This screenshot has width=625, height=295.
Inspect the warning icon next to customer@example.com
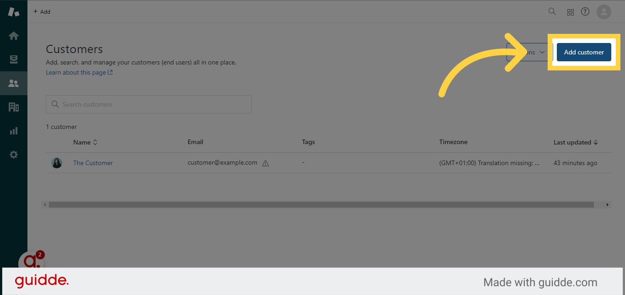[265, 163]
